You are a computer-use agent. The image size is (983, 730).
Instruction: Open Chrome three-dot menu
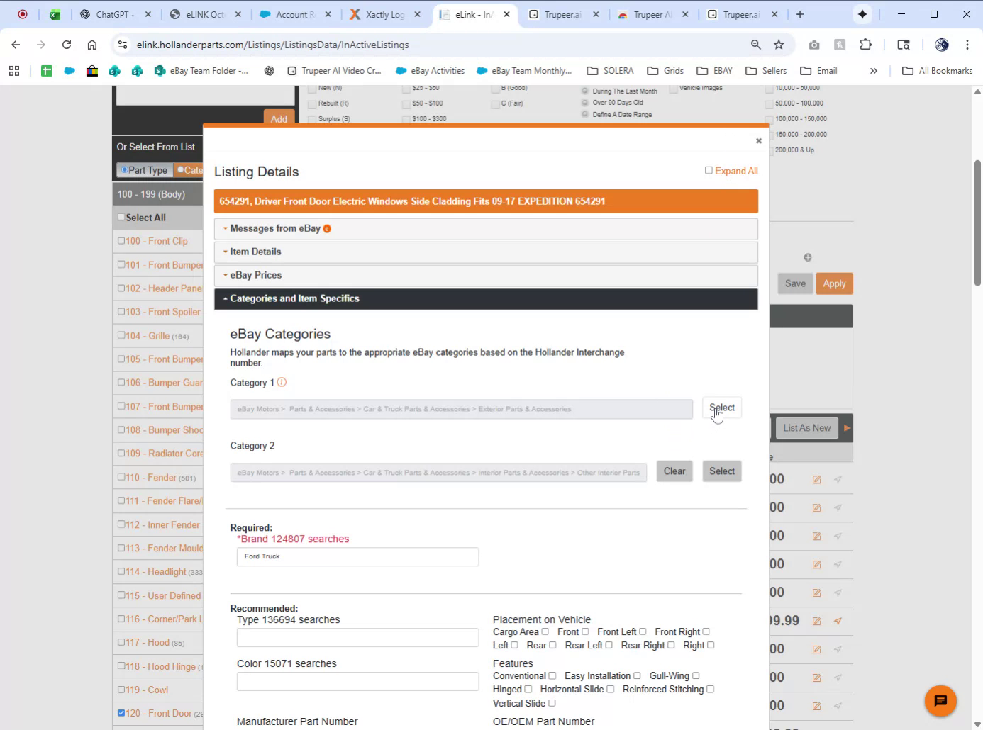tap(967, 45)
